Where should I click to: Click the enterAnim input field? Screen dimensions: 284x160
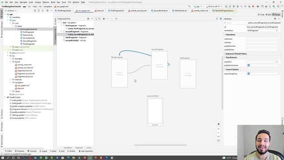(262, 39)
